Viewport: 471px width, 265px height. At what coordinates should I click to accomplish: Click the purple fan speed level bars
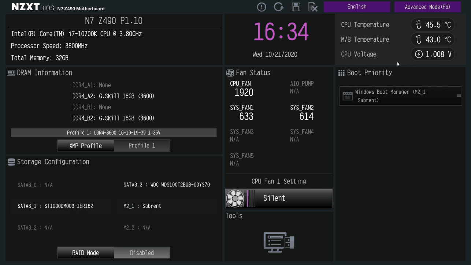point(251,198)
